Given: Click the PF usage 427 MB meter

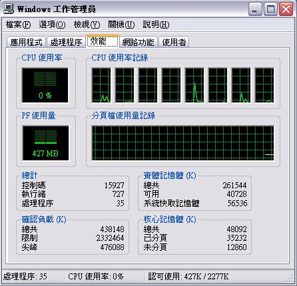Looking at the screenshot, I should pos(45,143).
